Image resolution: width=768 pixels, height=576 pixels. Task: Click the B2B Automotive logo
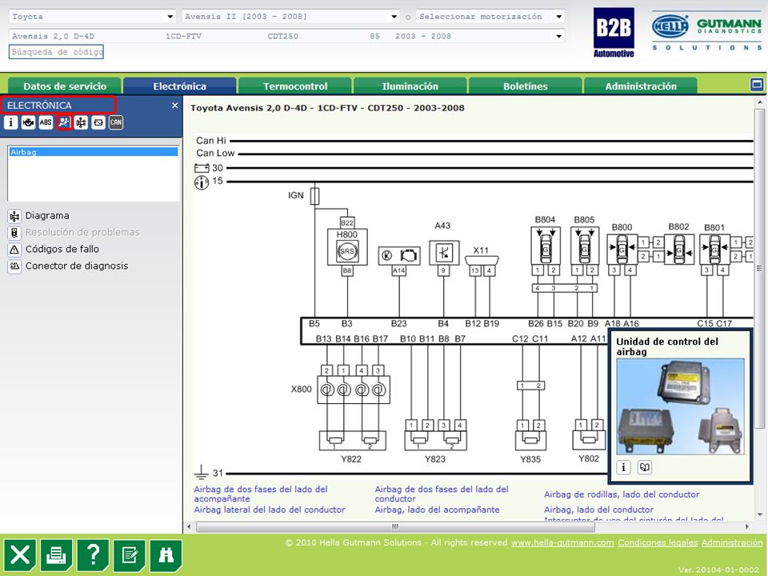[614, 33]
